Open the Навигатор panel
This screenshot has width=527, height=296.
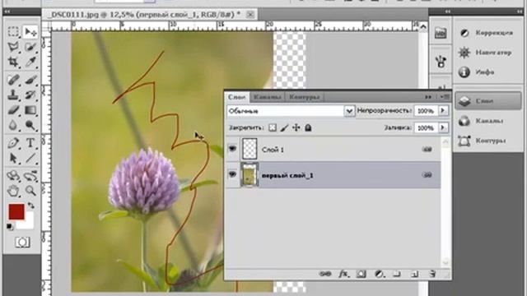488,53
